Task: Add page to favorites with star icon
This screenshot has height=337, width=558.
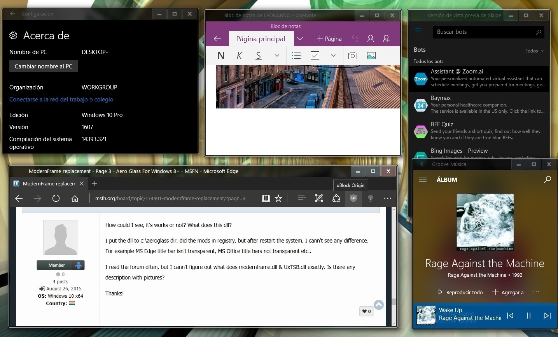Action: [x=278, y=199]
